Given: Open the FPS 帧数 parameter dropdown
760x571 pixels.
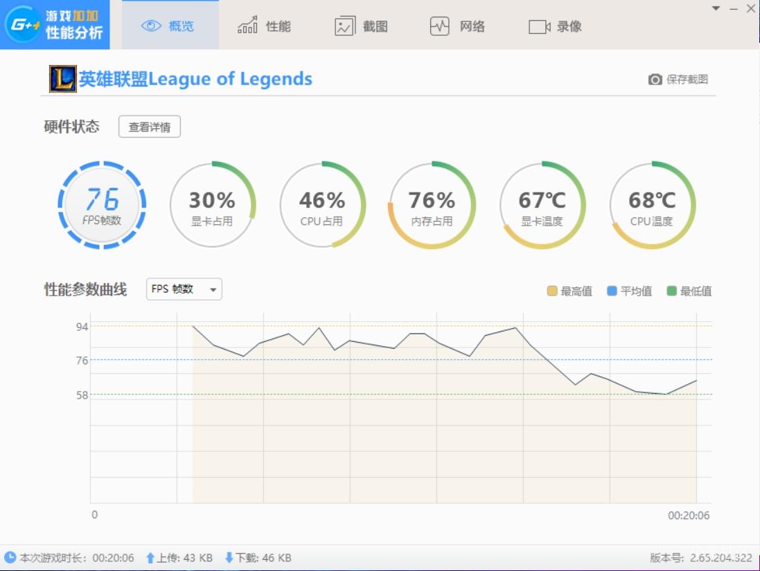Looking at the screenshot, I should click(x=184, y=289).
